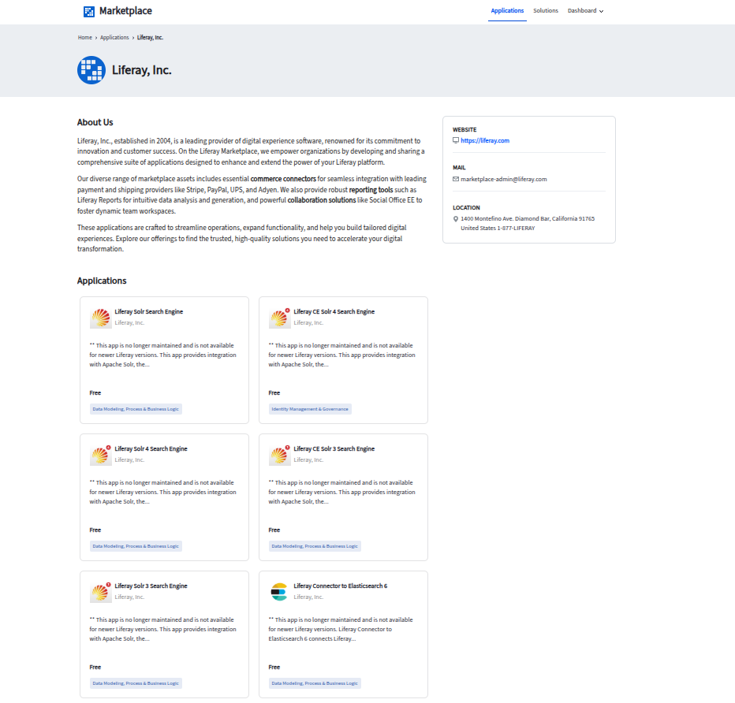Image resolution: width=735 pixels, height=703 pixels.
Task: Click the Liferay Solr 3 Search Engine icon
Action: click(100, 592)
